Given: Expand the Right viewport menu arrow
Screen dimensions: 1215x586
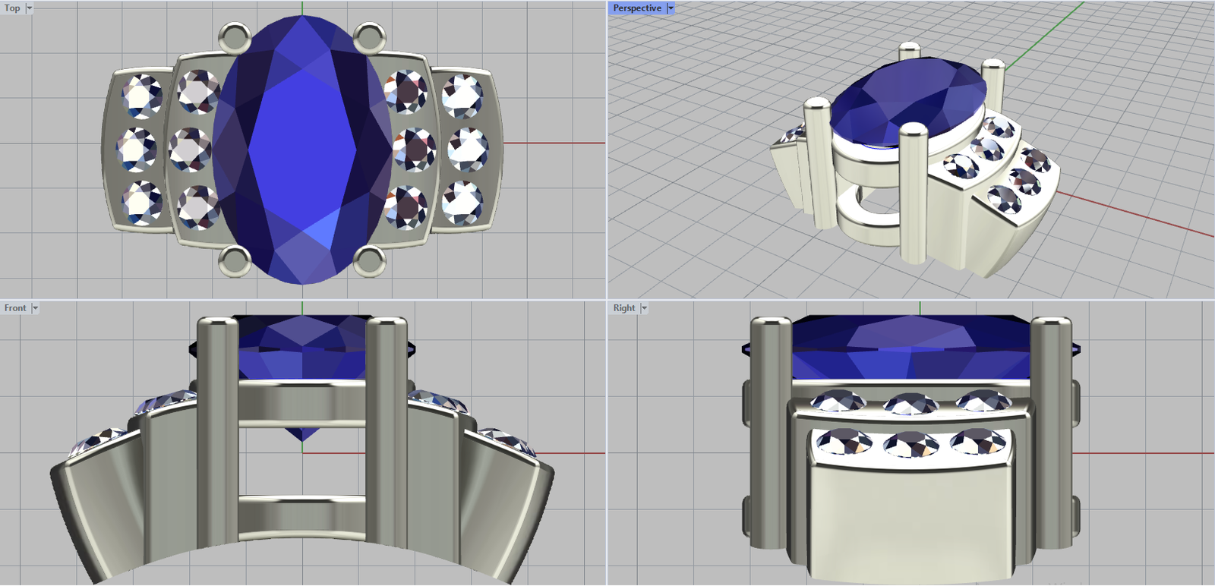Looking at the screenshot, I should pyautogui.click(x=644, y=308).
